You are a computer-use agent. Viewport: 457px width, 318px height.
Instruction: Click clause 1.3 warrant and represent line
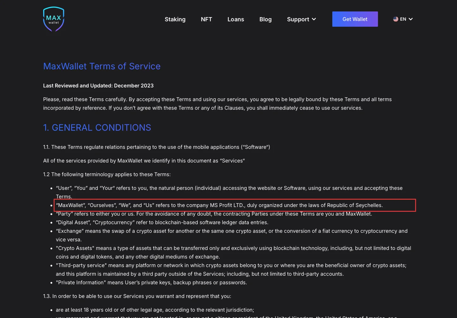[137, 296]
